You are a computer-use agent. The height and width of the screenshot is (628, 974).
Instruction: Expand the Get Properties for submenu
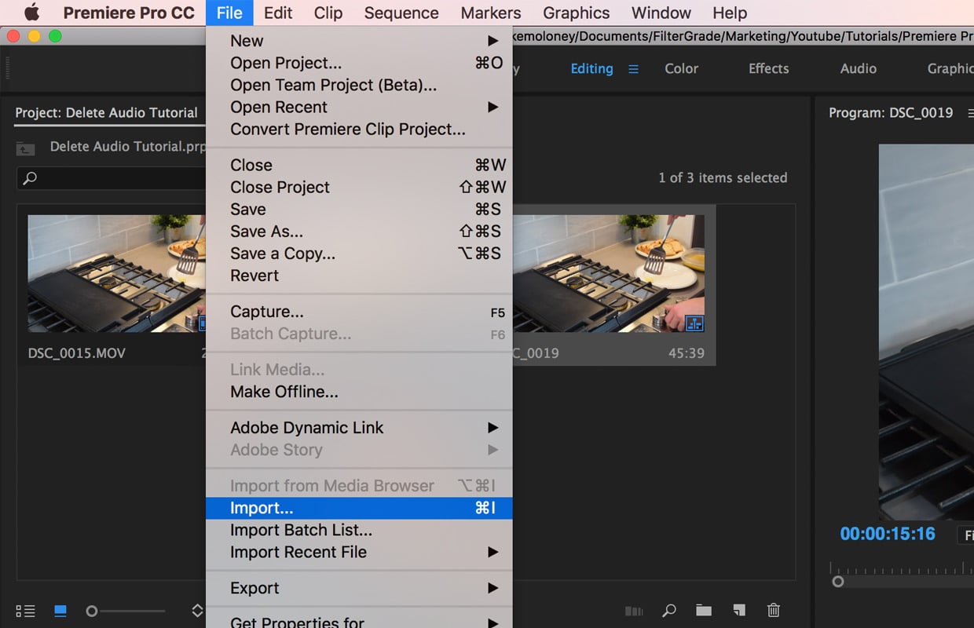(359, 623)
